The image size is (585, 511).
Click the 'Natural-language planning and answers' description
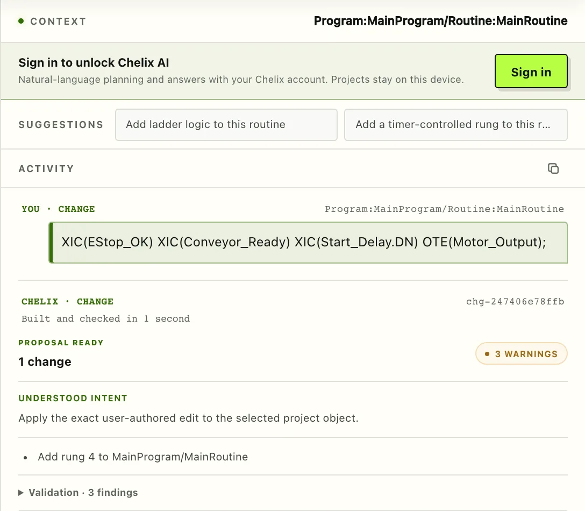coord(241,80)
